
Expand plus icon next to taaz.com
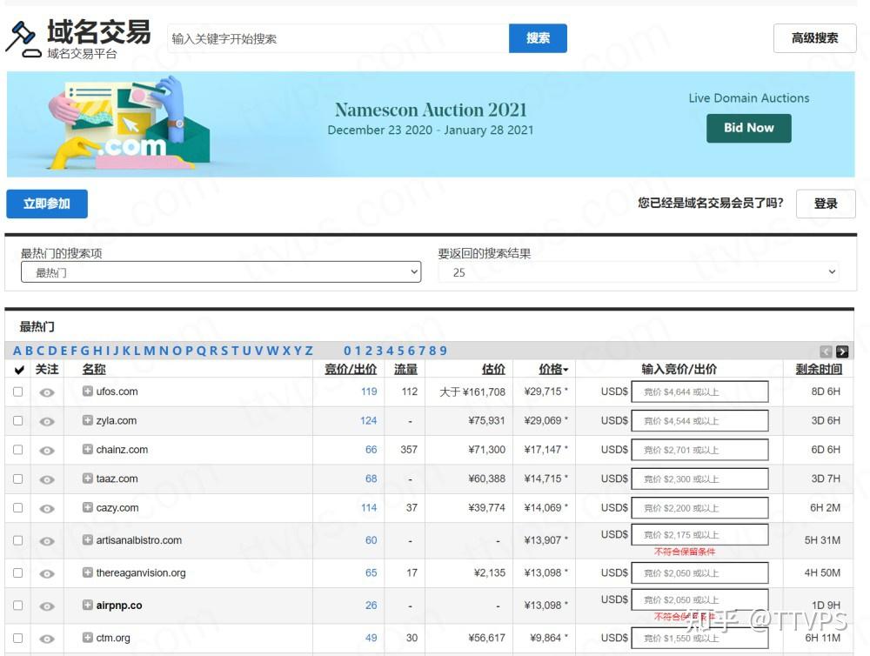pos(88,478)
